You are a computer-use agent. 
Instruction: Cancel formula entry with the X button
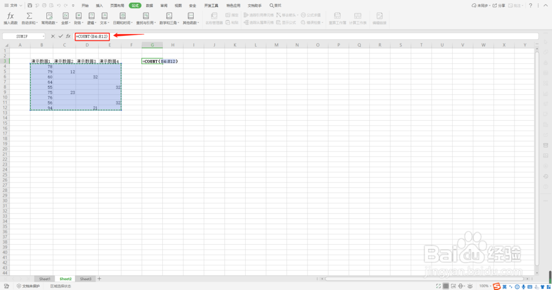53,36
